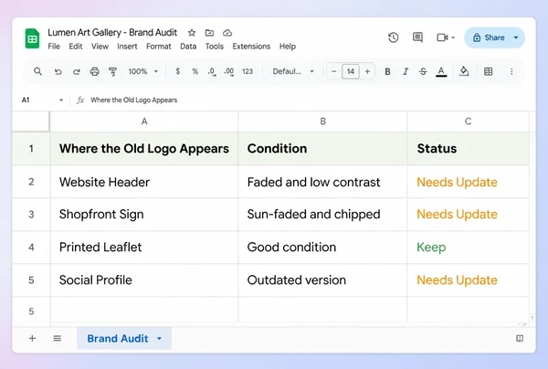
Task: Decrease font size with minus button
Action: [333, 71]
